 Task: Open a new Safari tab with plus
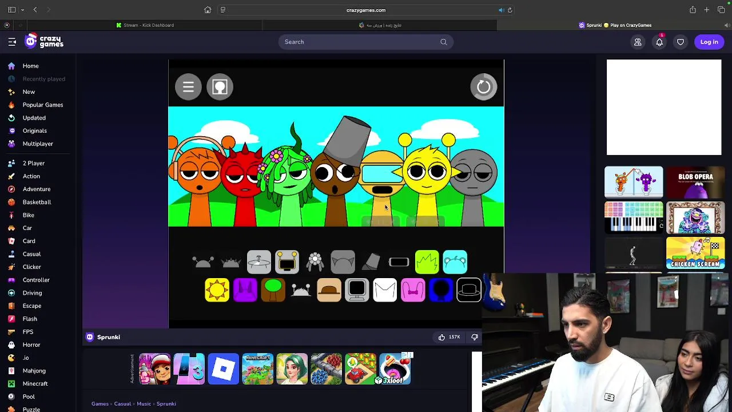coord(707,10)
